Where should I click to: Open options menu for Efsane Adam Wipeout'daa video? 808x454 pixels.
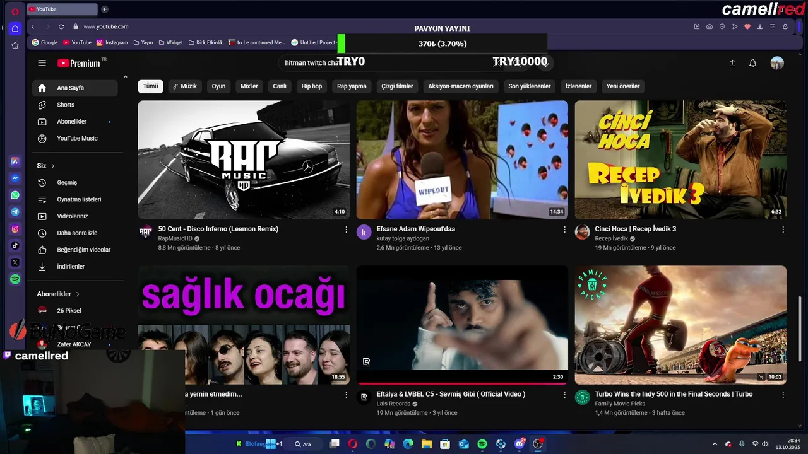564,230
